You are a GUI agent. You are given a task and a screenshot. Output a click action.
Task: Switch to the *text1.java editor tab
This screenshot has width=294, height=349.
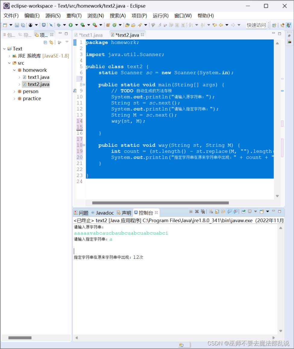point(89,35)
